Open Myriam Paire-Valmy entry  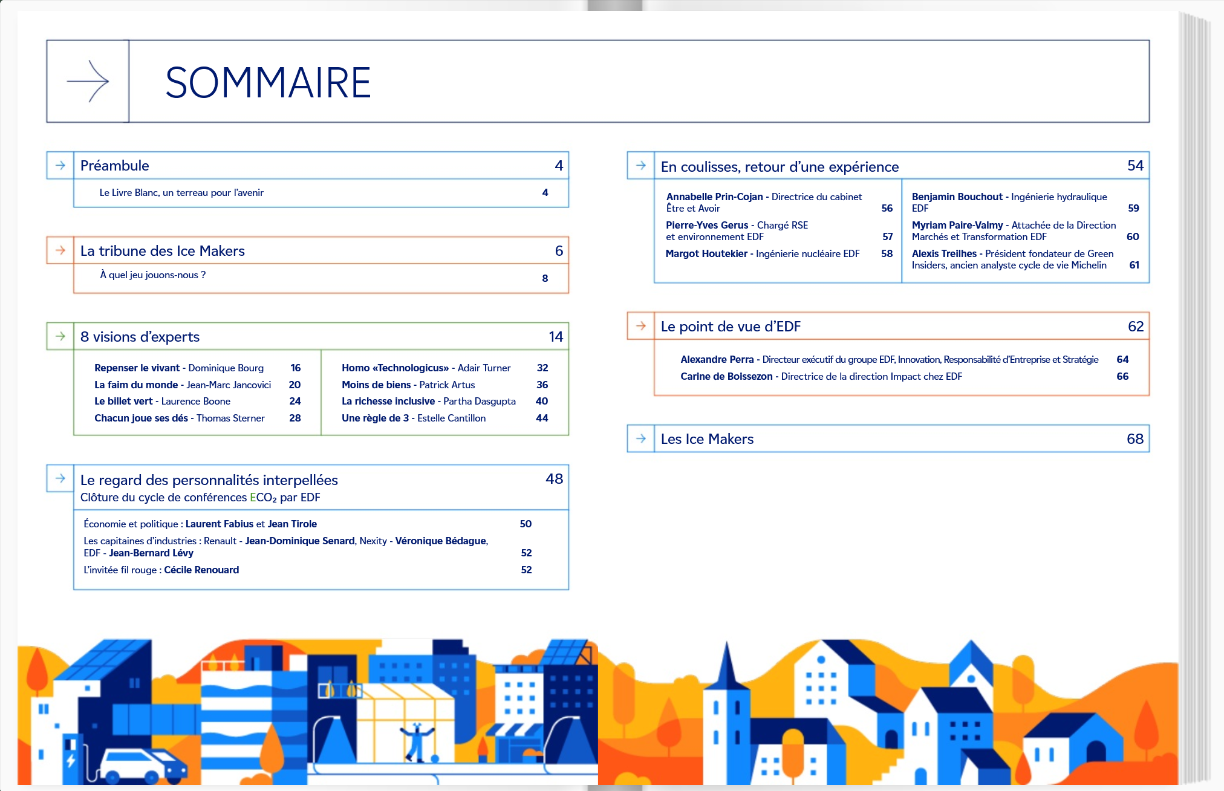pos(1014,230)
